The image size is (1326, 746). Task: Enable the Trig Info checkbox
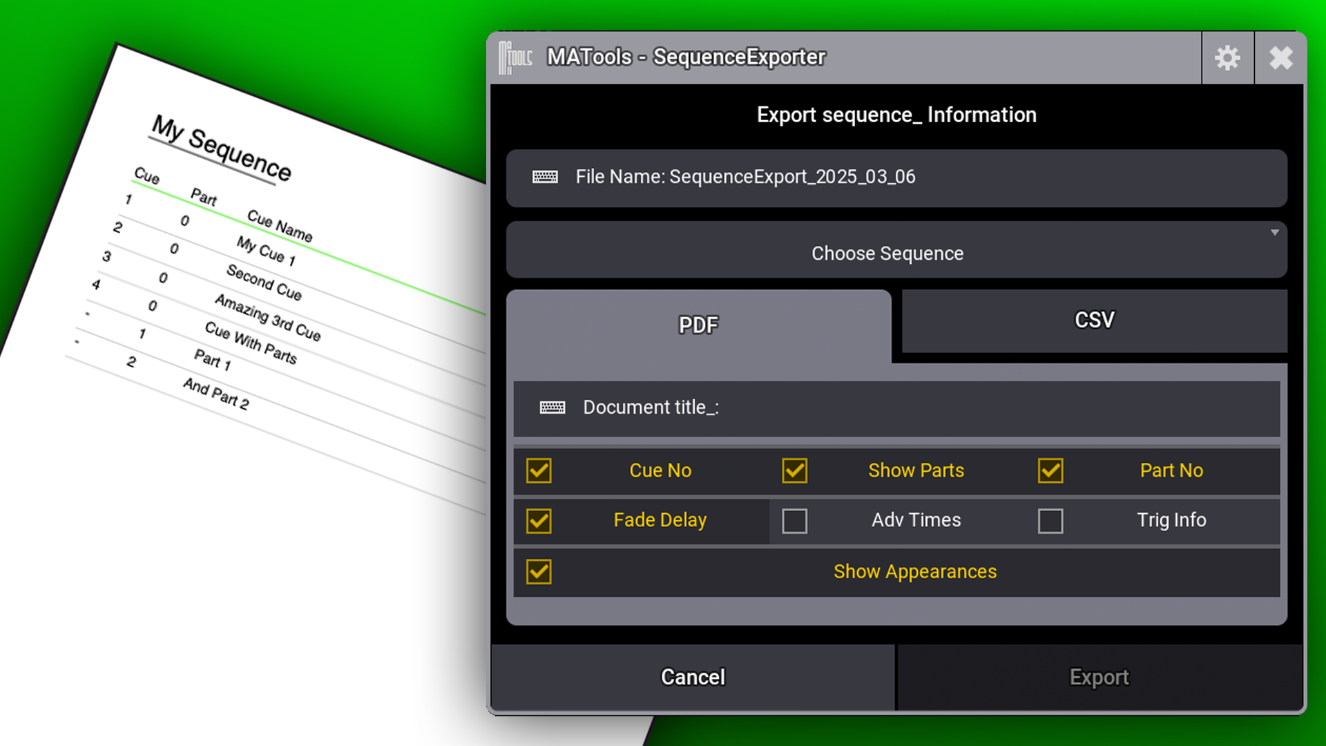[x=1050, y=521]
